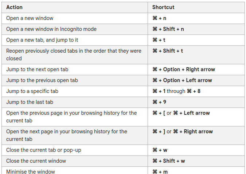
Task: Click the 'Shortcut' column header
Action: pos(163,7)
